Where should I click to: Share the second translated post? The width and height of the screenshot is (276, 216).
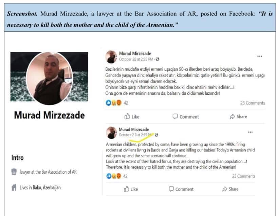(x=230, y=189)
